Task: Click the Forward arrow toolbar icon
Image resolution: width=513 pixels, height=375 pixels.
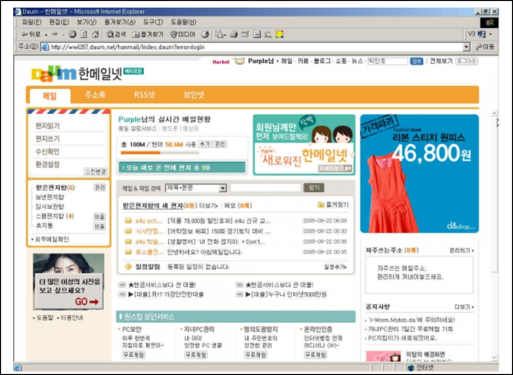Action: pyautogui.click(x=55, y=34)
